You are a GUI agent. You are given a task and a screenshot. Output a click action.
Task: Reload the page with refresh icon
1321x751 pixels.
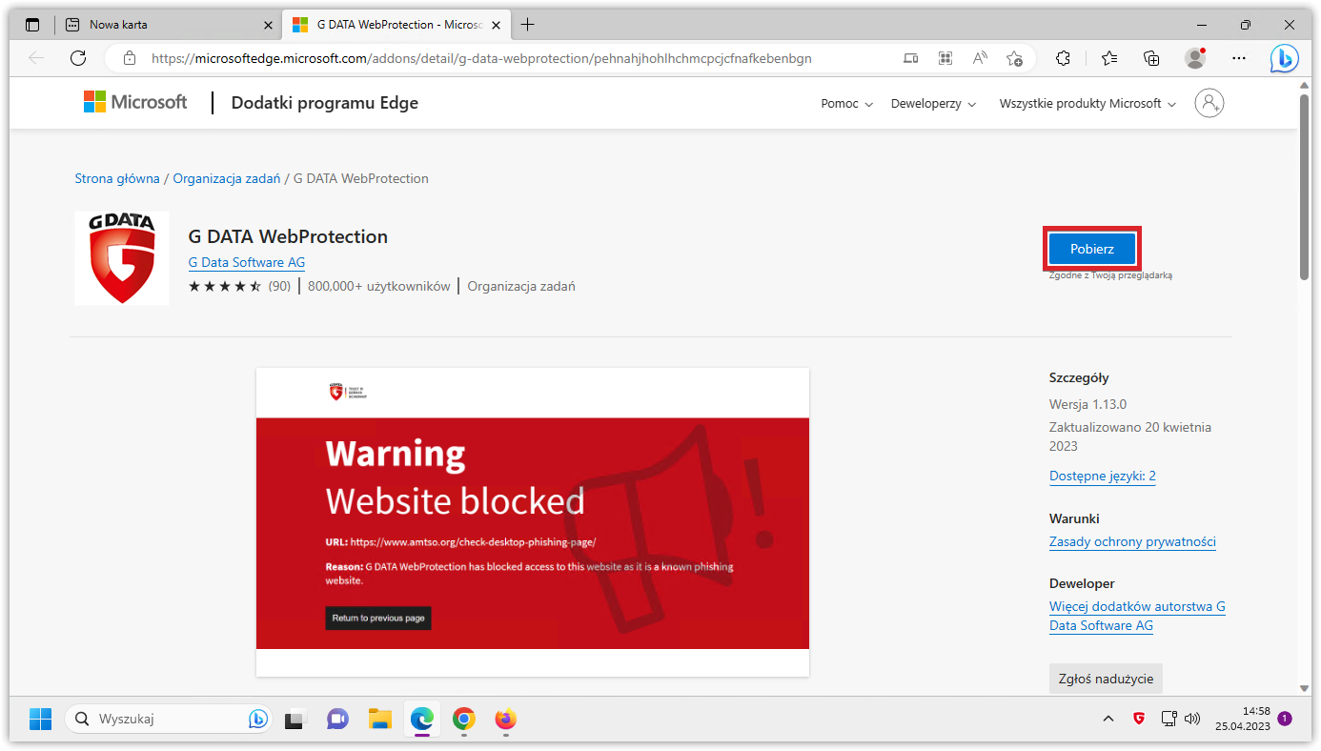(x=78, y=58)
